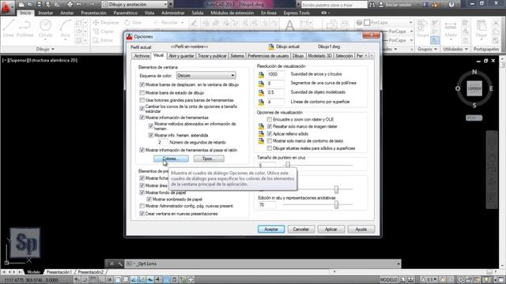Open the workspace Dibujo y anotación dropdown
506x284 pixels.
point(135,5)
